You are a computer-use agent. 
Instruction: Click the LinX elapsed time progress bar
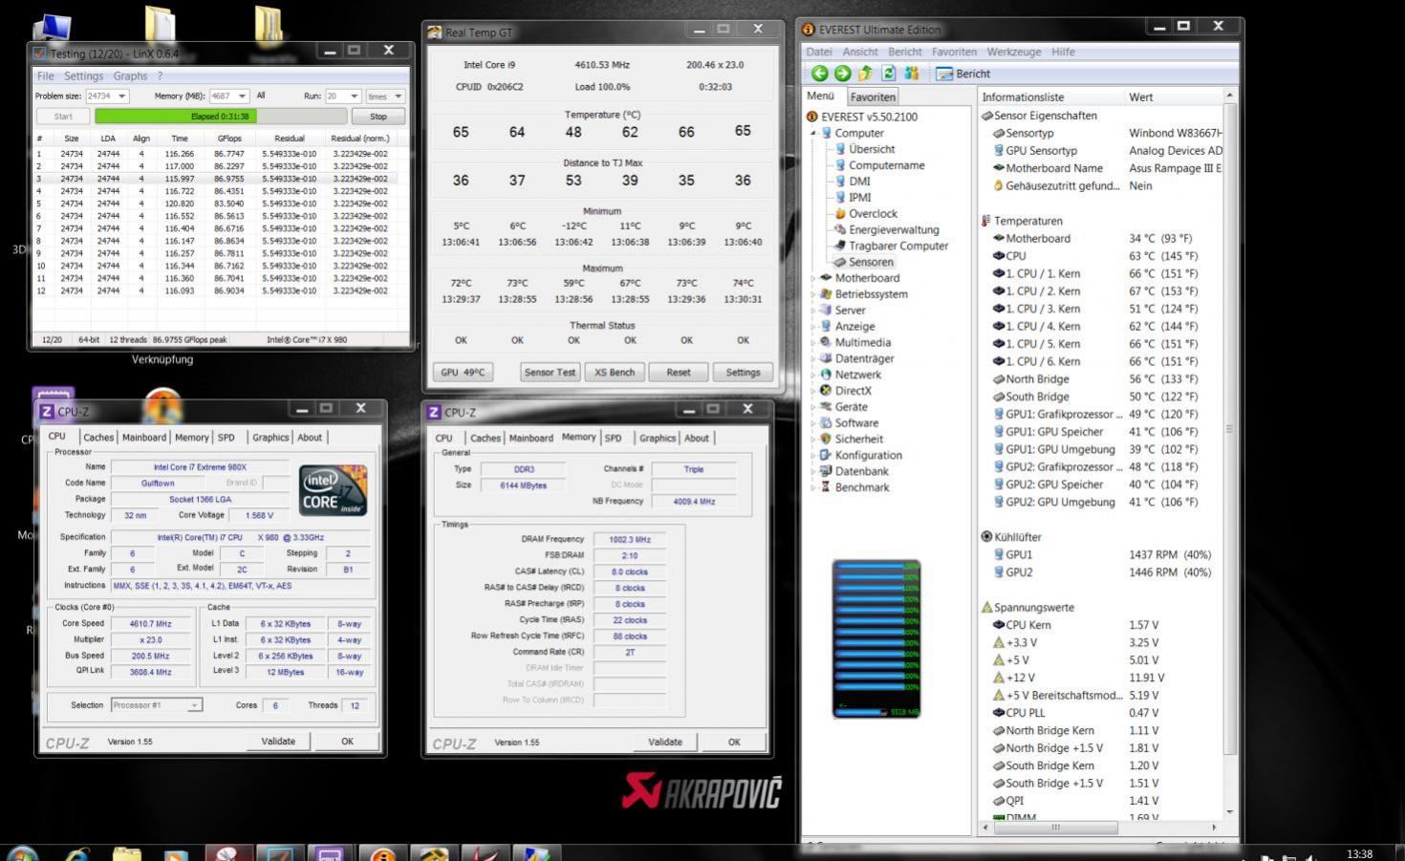220,117
